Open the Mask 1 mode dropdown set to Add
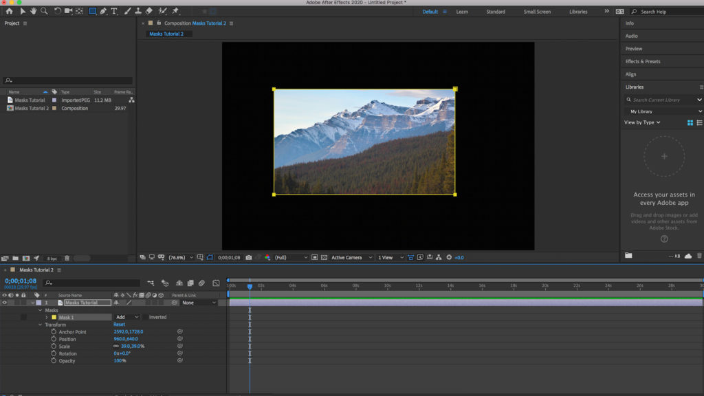This screenshot has height=396, width=704. tap(127, 317)
